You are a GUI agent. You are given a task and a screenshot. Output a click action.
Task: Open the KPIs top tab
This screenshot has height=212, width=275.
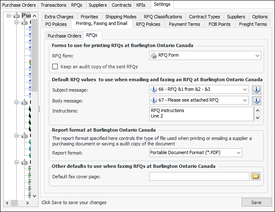pyautogui.click(x=141, y=5)
